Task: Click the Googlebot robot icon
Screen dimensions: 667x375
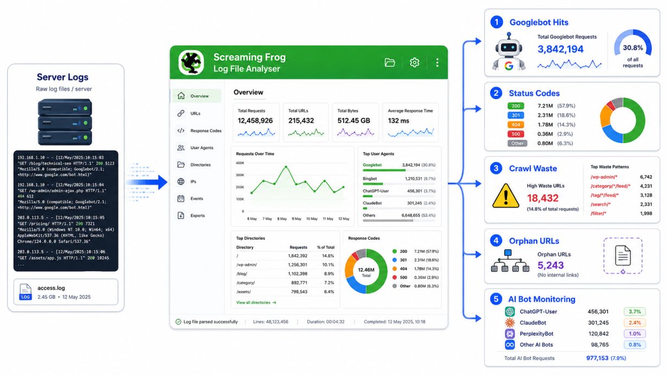Action: pyautogui.click(x=508, y=51)
